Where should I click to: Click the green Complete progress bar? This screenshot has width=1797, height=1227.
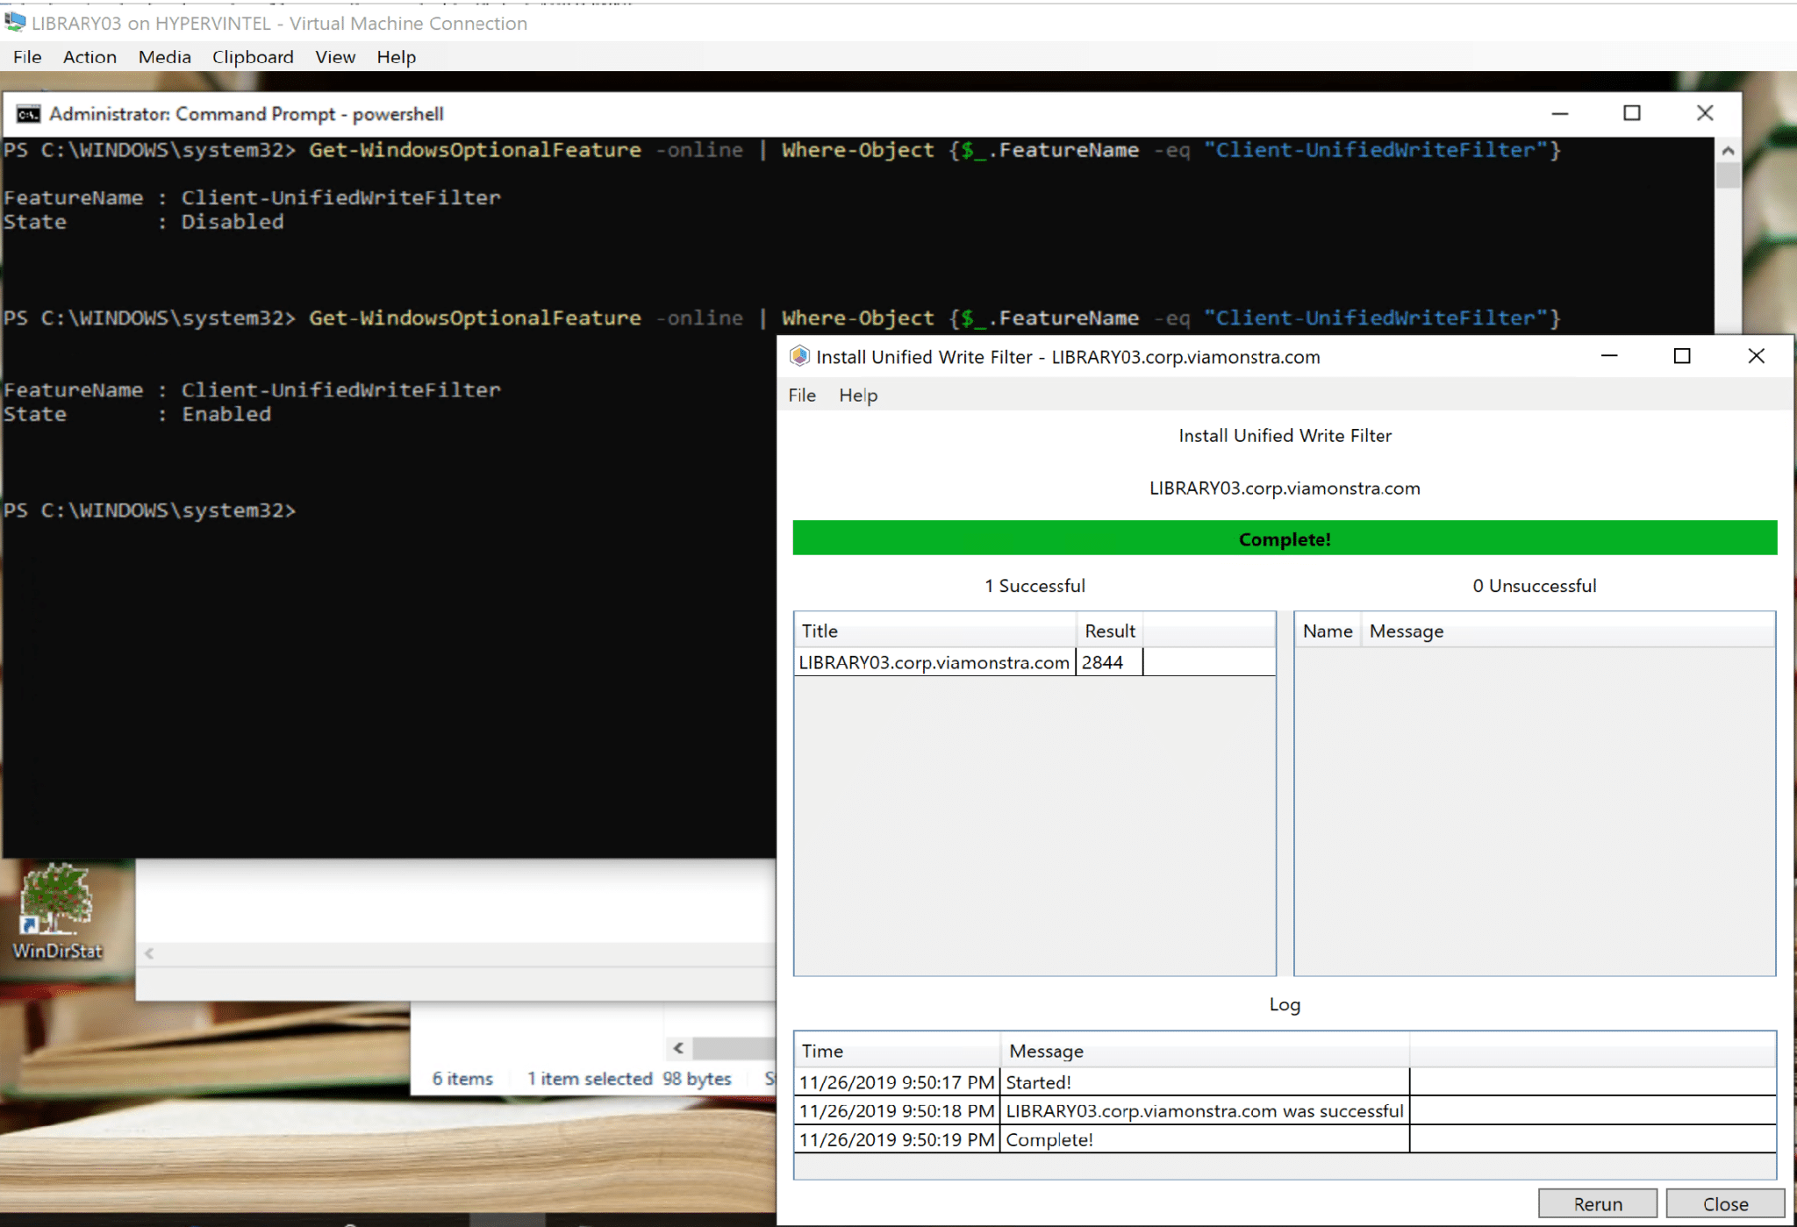pos(1285,538)
